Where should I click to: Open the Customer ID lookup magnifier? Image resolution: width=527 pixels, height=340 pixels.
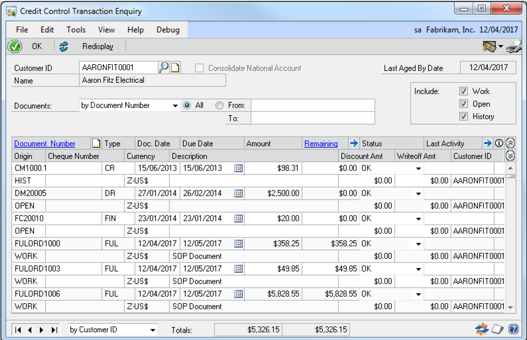point(164,68)
